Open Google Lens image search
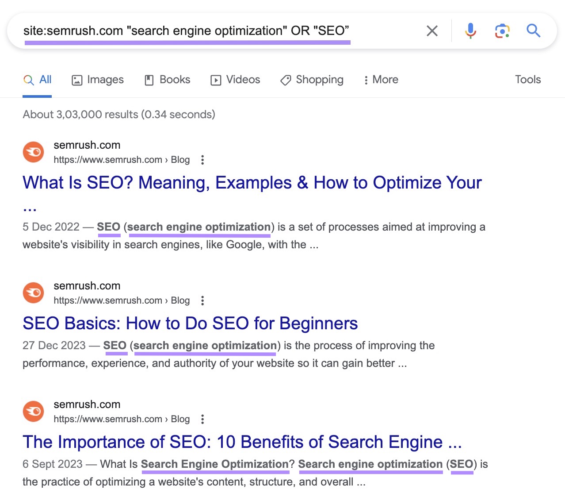 pos(502,31)
